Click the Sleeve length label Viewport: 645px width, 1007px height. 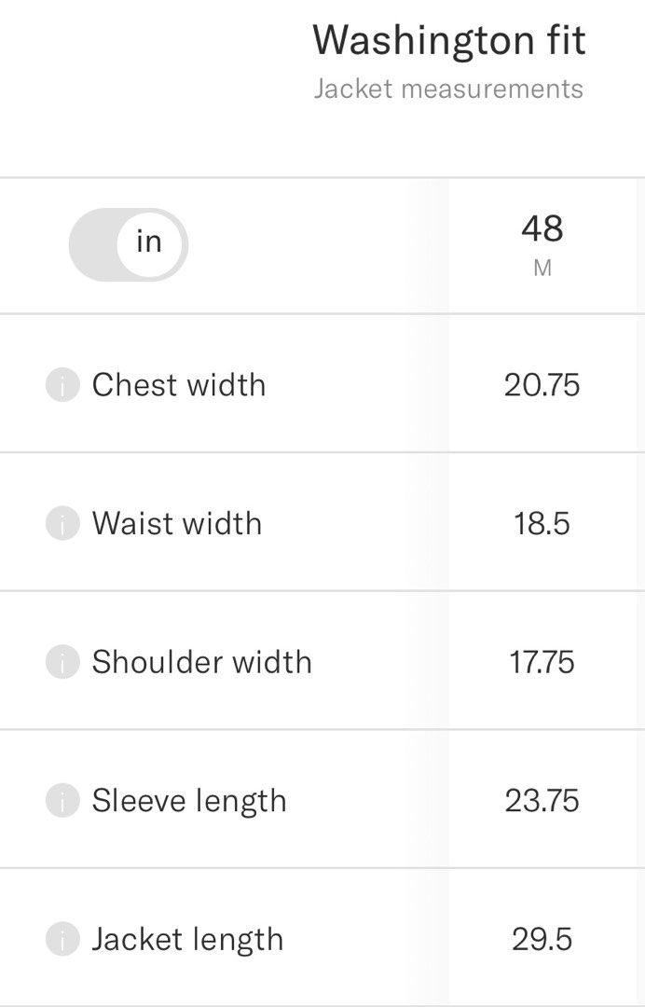pyautogui.click(x=188, y=801)
